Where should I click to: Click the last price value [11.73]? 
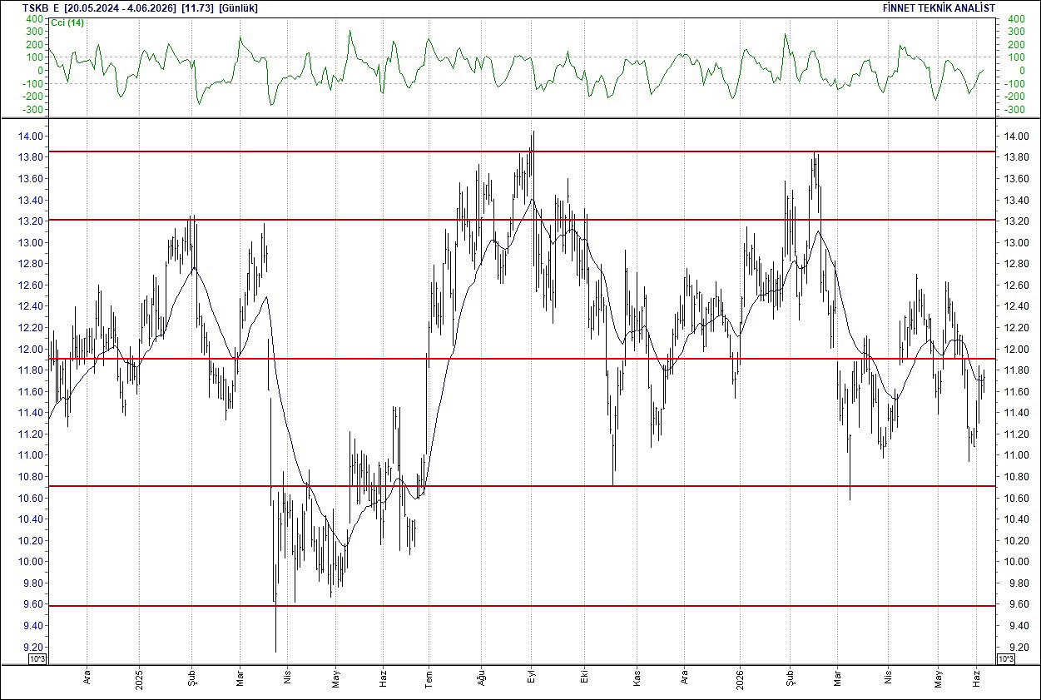198,7
